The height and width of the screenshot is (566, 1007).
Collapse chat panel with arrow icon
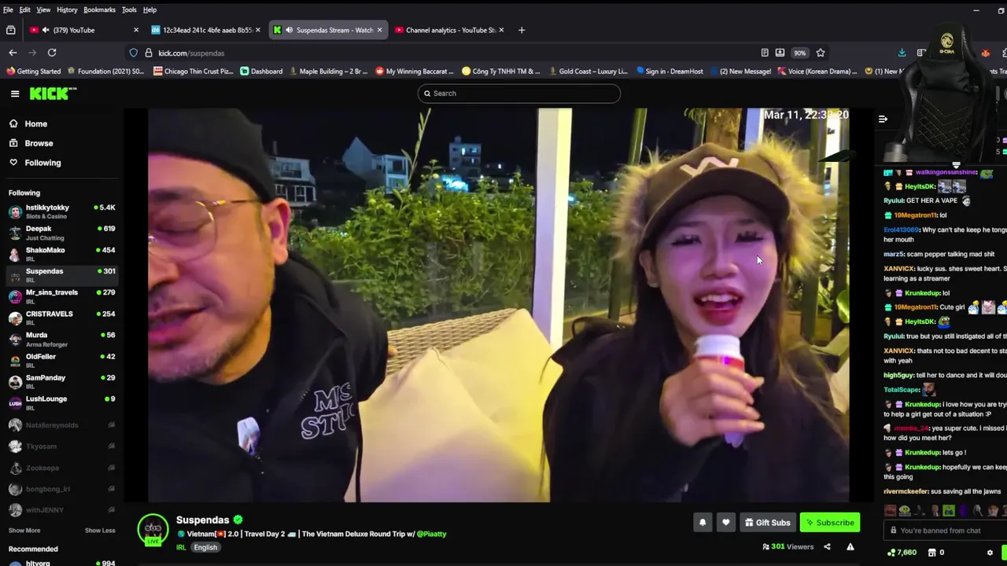(883, 119)
